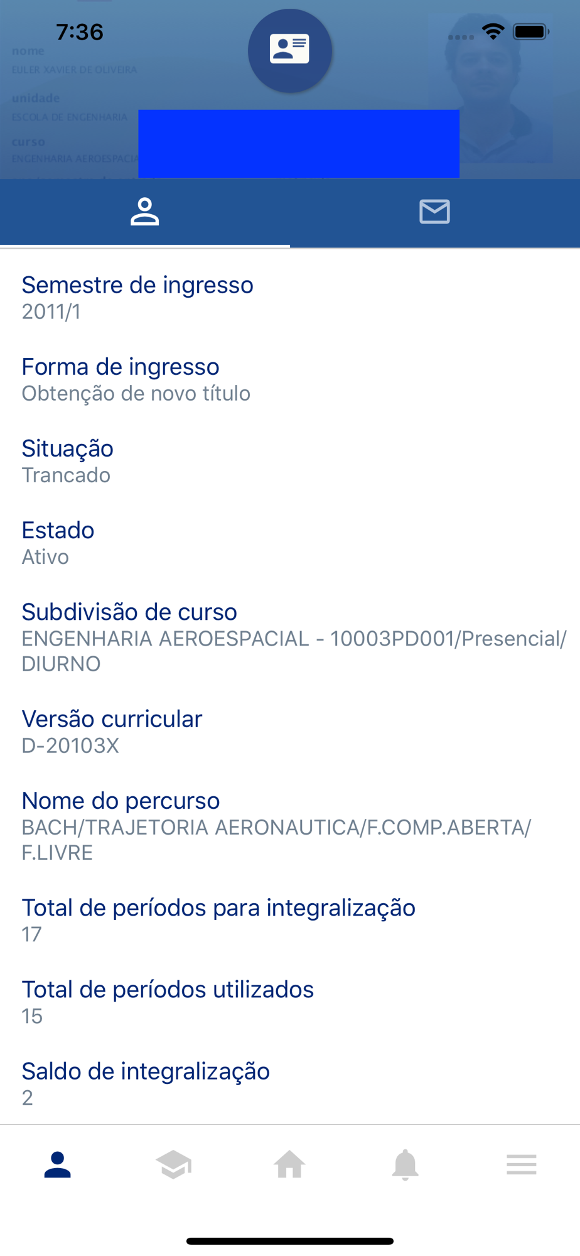Switch to the profile person tab

pos(144,212)
